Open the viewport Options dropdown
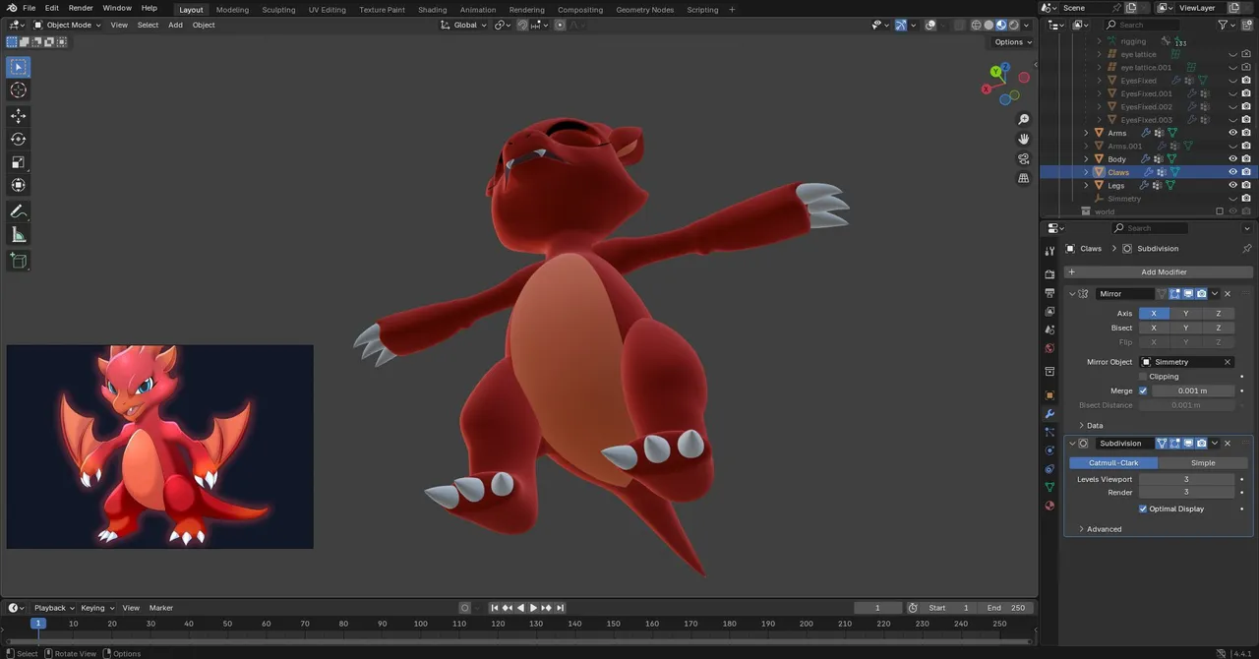 point(1012,42)
